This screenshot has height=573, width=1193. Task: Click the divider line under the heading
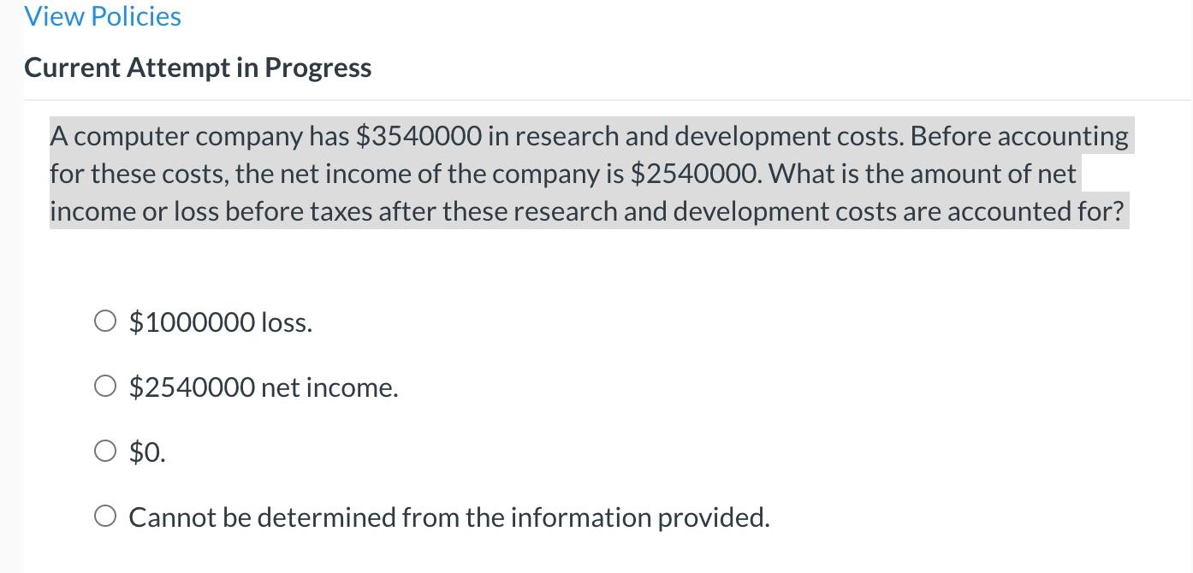click(589, 98)
